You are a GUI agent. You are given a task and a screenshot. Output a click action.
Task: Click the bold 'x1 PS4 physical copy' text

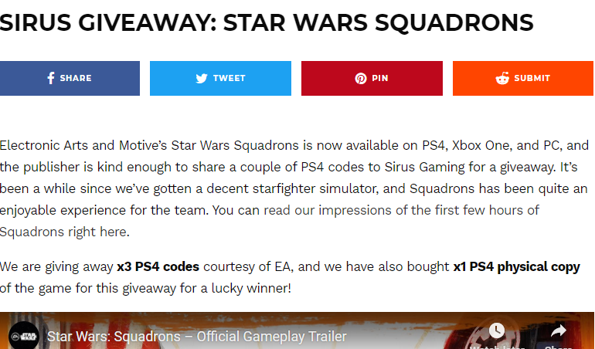point(516,267)
